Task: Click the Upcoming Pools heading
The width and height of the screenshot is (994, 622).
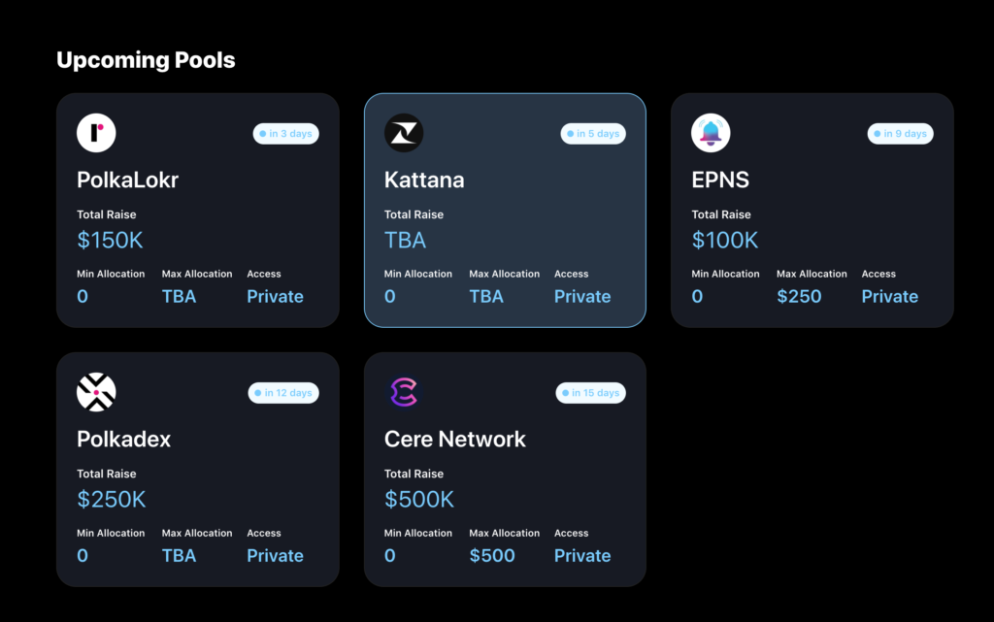Action: [146, 60]
